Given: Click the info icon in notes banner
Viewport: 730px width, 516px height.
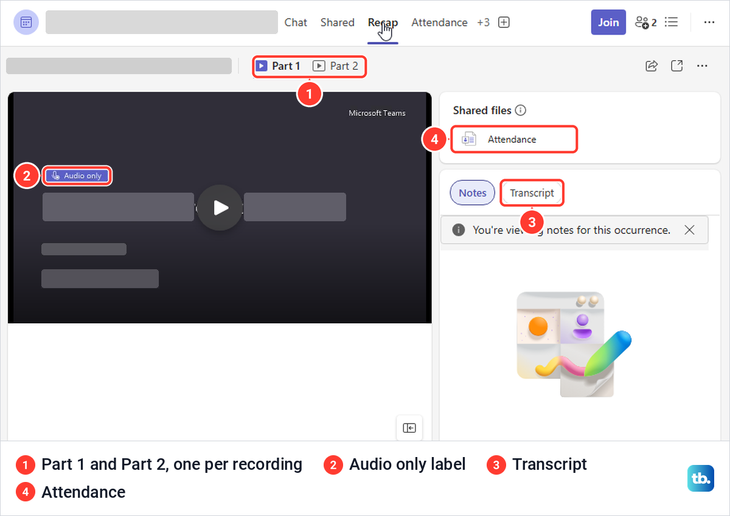Looking at the screenshot, I should 459,230.
